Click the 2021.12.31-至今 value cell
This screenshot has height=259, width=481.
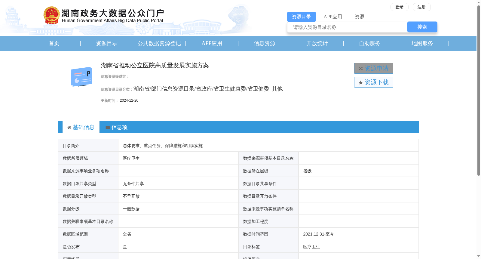point(358,234)
